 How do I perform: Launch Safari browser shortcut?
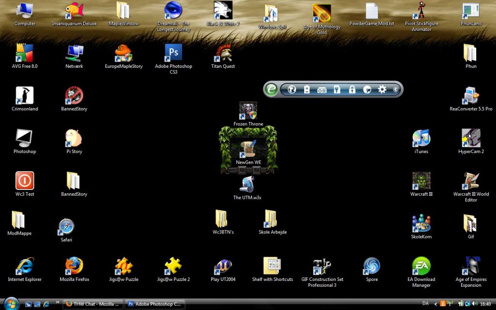(66, 230)
